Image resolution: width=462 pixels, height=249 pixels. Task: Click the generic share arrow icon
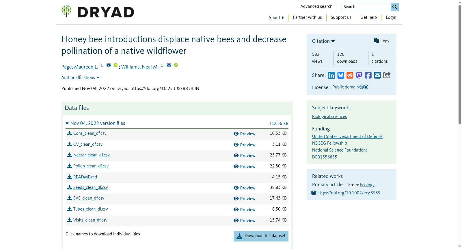click(x=387, y=75)
